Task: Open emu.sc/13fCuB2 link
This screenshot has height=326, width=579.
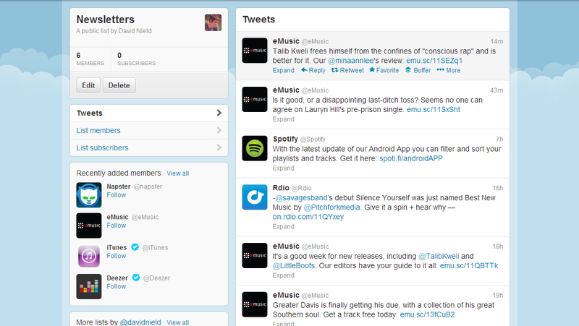Action: click(x=427, y=315)
